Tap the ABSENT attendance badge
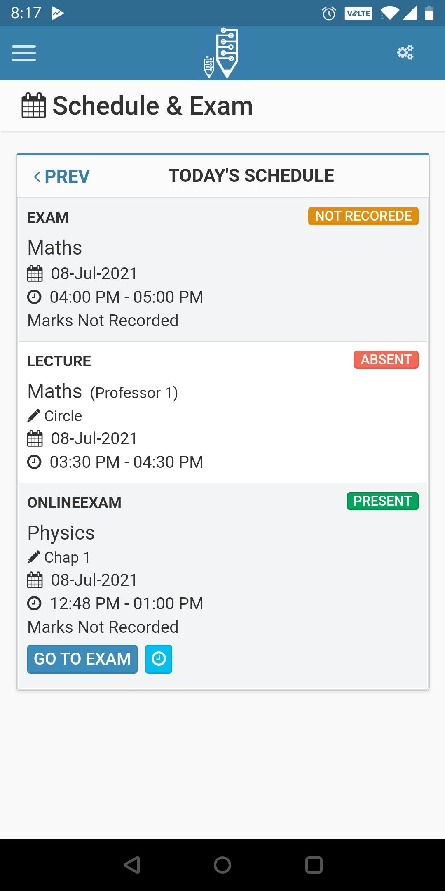This screenshot has width=445, height=891. pyautogui.click(x=386, y=360)
